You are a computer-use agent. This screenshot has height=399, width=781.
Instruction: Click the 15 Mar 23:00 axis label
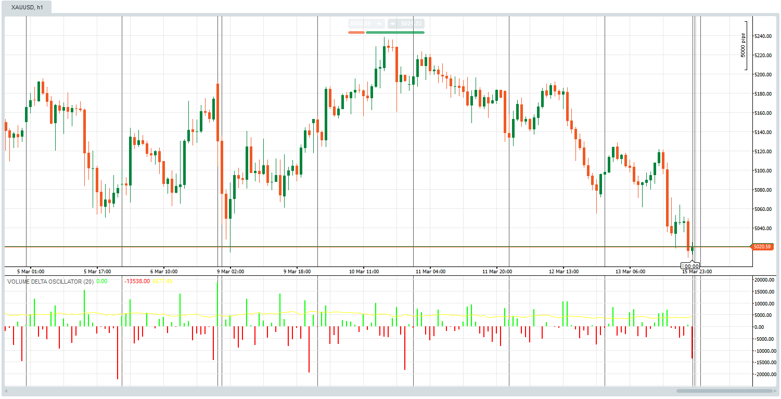click(x=697, y=271)
